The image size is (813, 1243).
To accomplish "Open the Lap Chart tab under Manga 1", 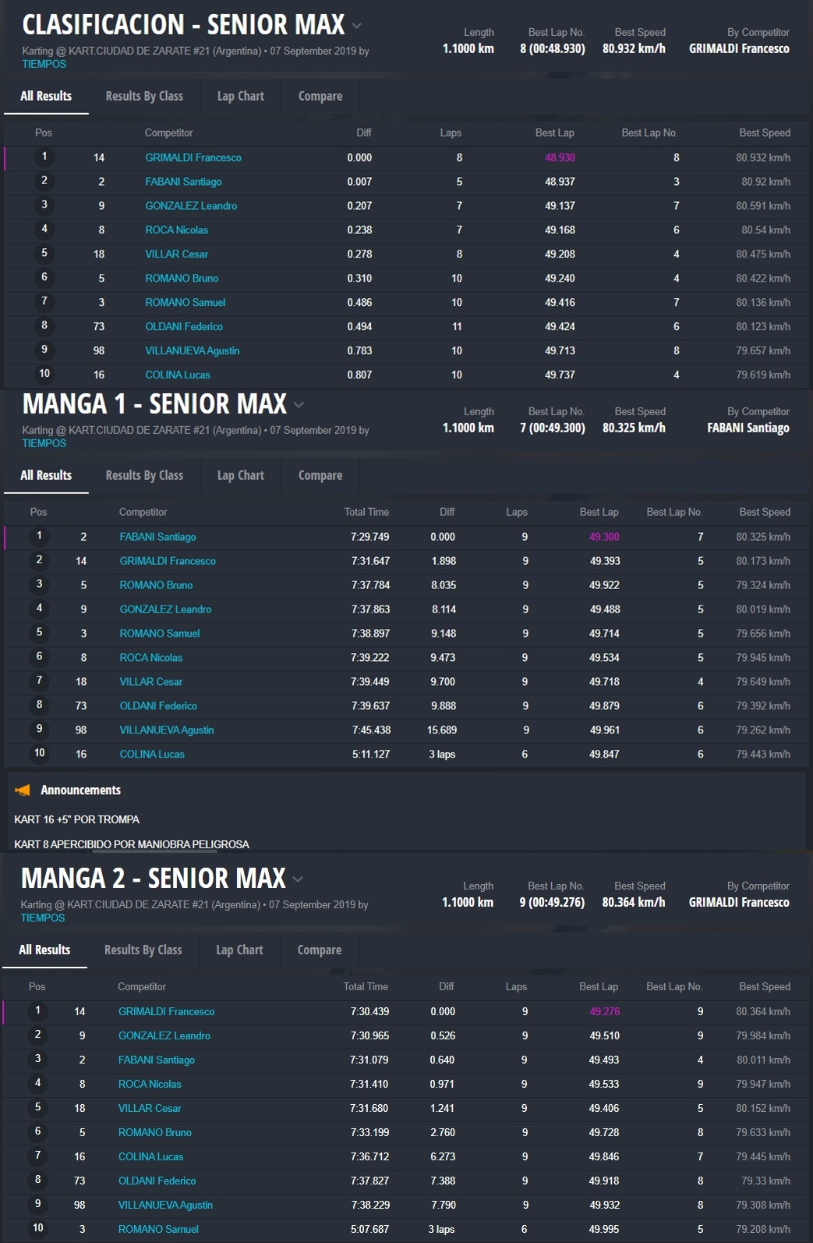I will (240, 475).
